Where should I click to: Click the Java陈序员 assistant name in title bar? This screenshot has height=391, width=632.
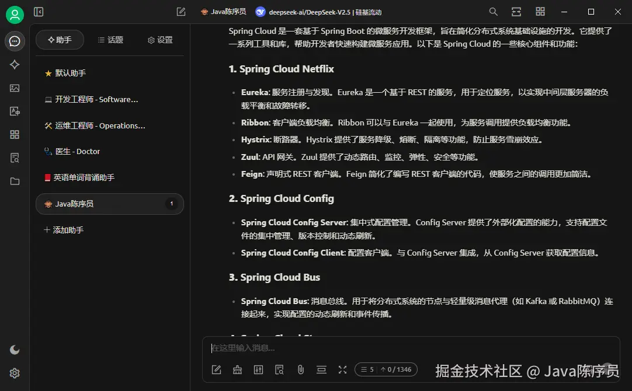(223, 12)
